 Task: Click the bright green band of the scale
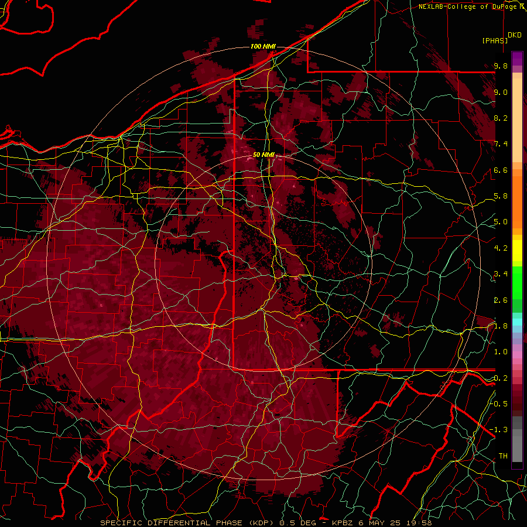[517, 282]
